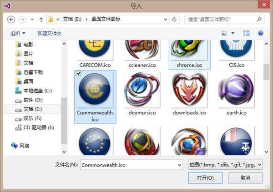
Task: Click the 打开(O) button
Action: click(x=205, y=178)
